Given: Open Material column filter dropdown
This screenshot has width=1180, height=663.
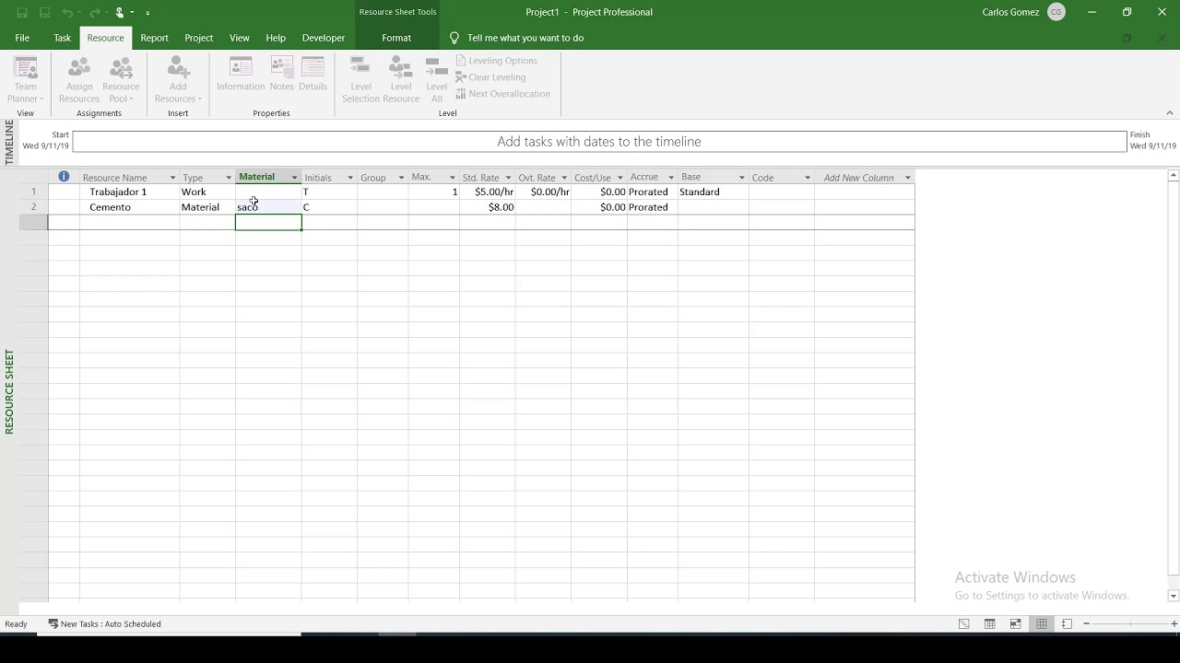Looking at the screenshot, I should click(294, 178).
